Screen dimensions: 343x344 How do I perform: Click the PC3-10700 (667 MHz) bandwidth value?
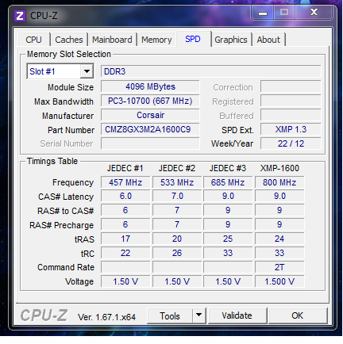(150, 101)
